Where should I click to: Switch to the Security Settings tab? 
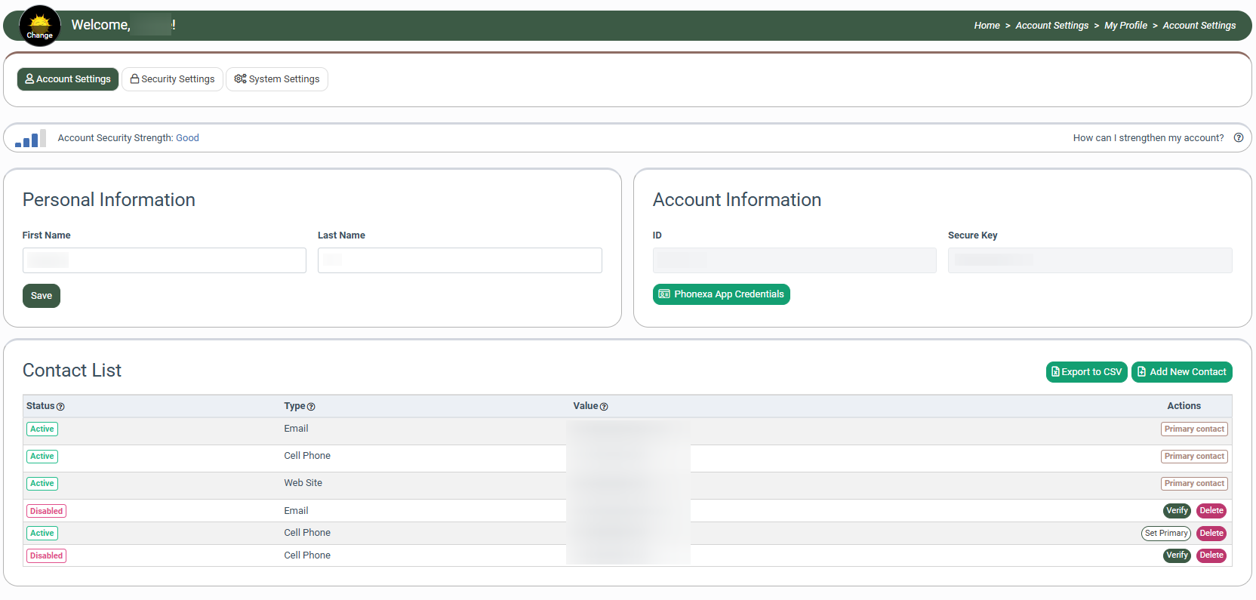click(172, 79)
